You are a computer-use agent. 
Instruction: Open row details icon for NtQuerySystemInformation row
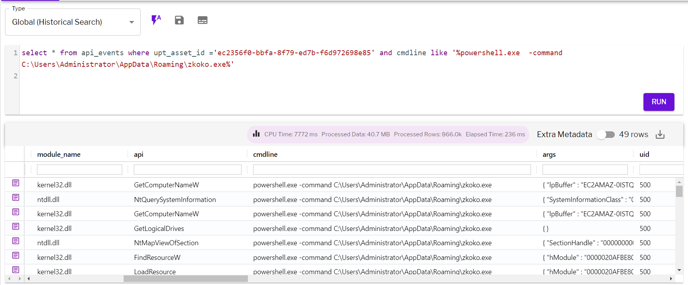[15, 198]
